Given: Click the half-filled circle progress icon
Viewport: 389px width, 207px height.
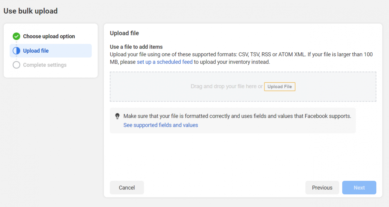Looking at the screenshot, I should coord(16,51).
